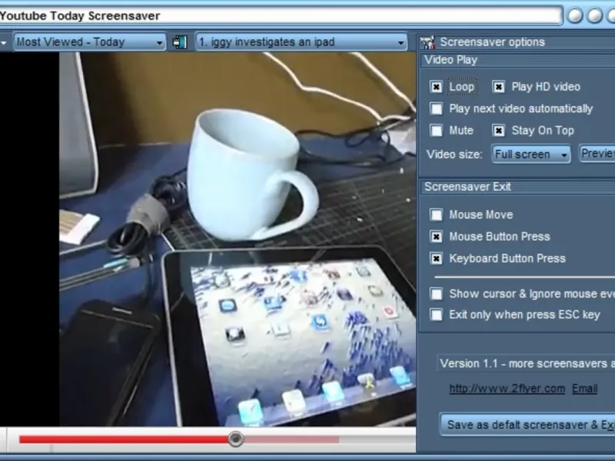Click the Screensaver Exit section header

point(517,187)
